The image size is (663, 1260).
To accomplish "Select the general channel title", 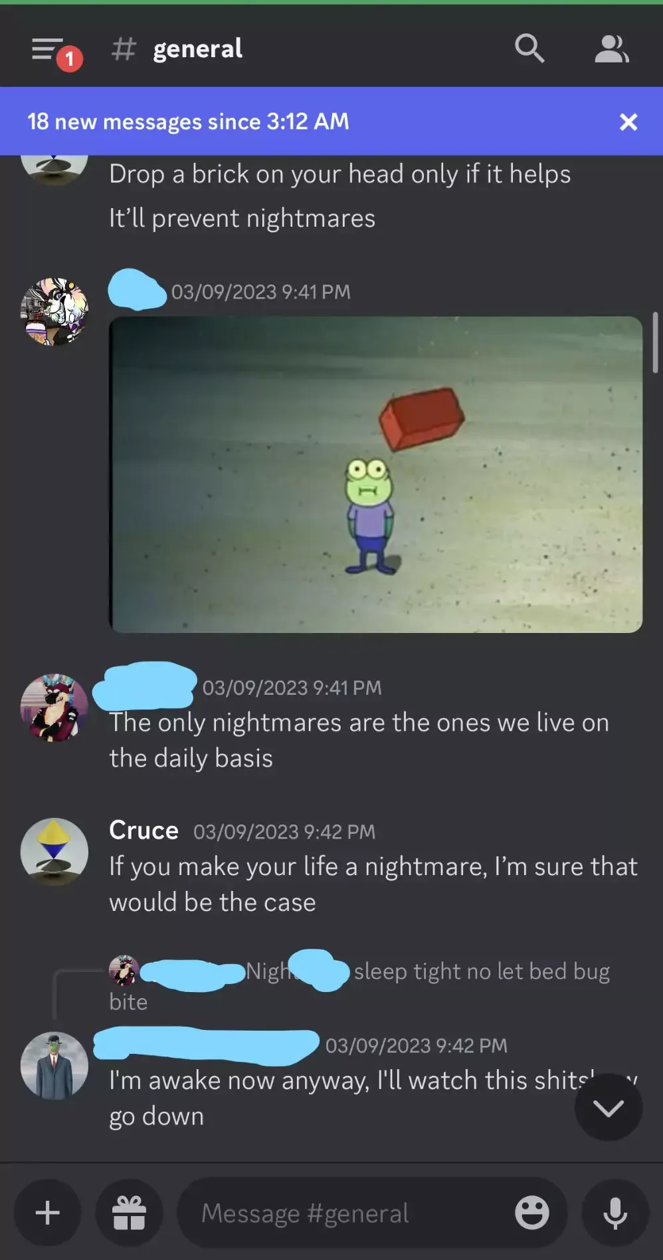I will [x=197, y=49].
